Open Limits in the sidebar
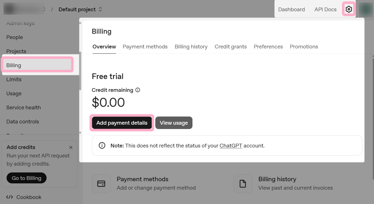 (14, 79)
